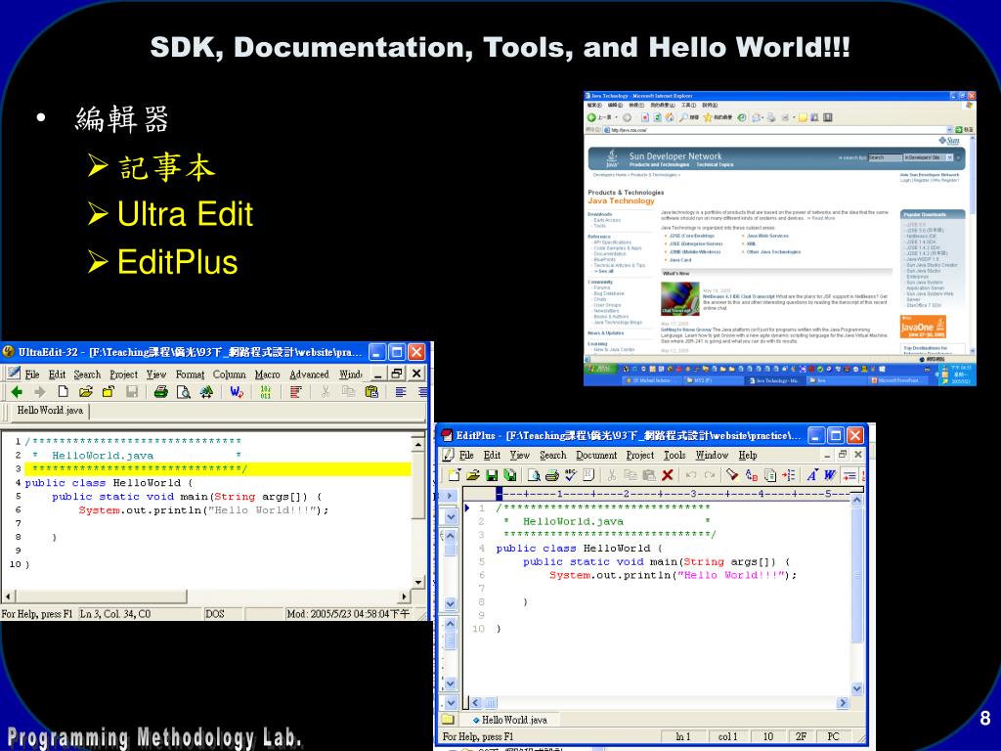Image resolution: width=1001 pixels, height=751 pixels.
Task: Open UltraEdit Macro menu
Action: pos(268,375)
